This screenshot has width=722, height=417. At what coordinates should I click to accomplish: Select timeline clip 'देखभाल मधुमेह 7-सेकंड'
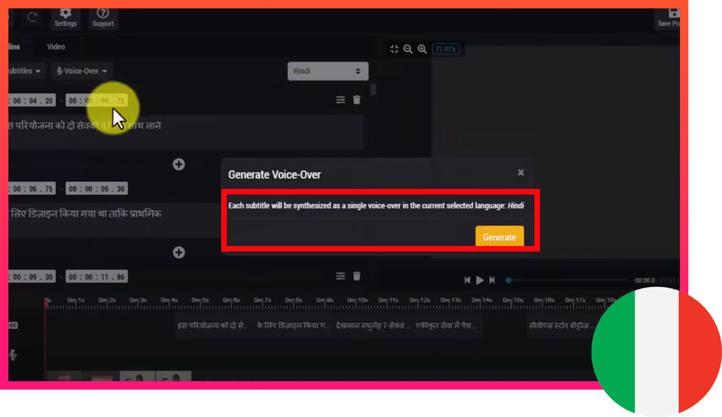(373, 325)
